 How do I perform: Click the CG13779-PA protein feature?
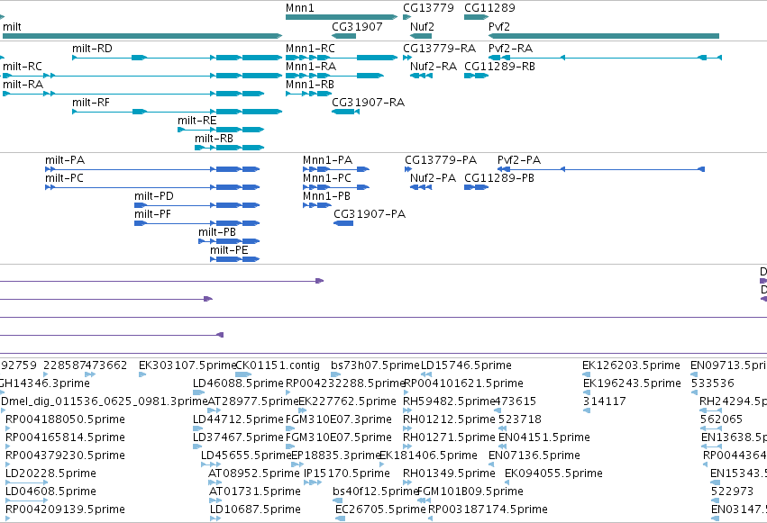tap(408, 169)
